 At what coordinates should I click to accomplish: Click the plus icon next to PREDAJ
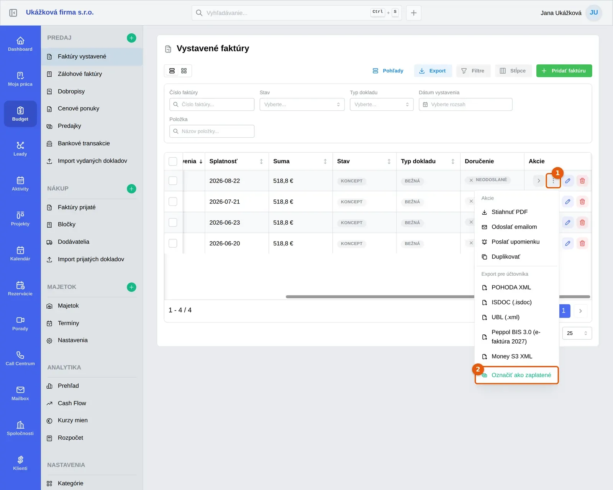pyautogui.click(x=131, y=38)
